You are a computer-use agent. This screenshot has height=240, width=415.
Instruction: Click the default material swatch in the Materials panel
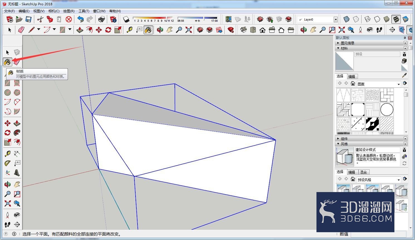pyautogui.click(x=404, y=68)
